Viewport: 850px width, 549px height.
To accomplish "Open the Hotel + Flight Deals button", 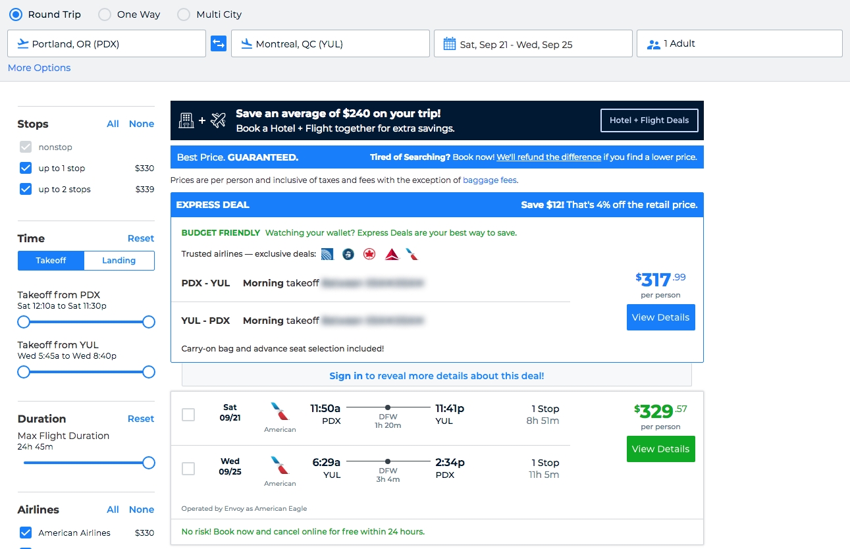I will point(649,120).
